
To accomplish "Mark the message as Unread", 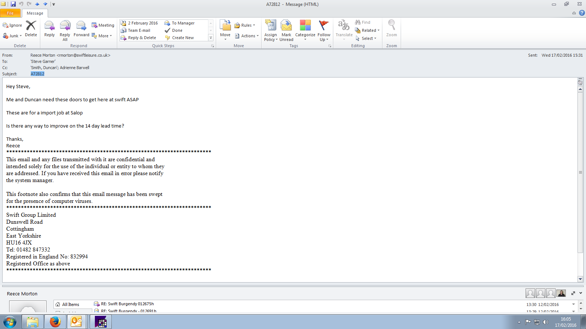I will pyautogui.click(x=286, y=31).
